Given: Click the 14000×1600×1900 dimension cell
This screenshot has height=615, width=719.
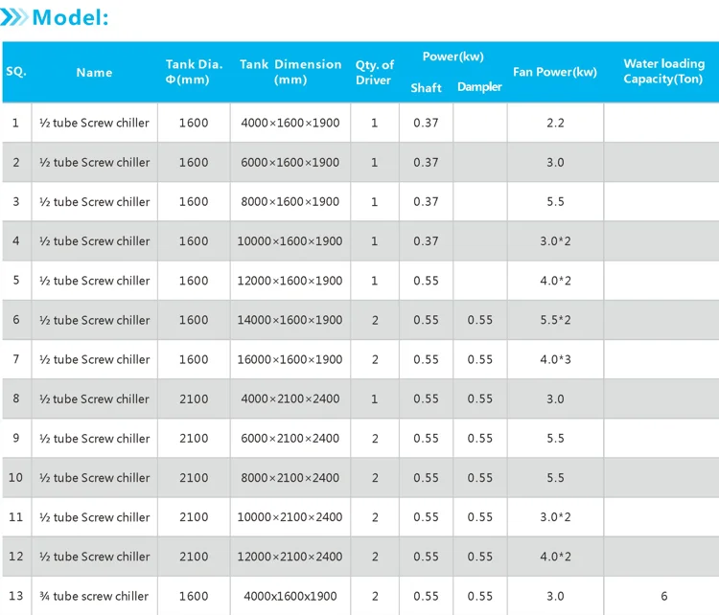Looking at the screenshot, I should (x=290, y=320).
